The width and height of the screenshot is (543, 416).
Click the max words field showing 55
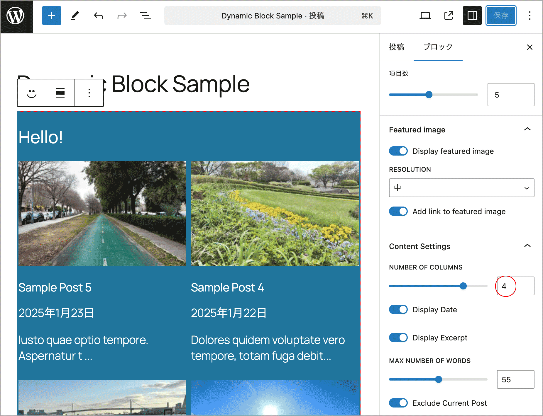pos(515,379)
